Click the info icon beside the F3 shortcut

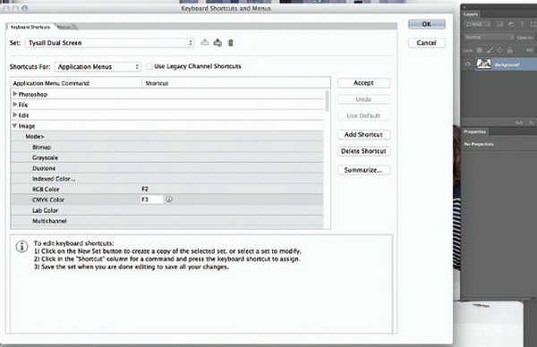coord(169,199)
